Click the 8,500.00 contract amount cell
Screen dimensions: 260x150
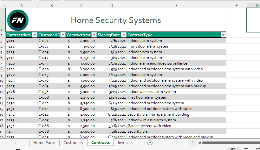pyautogui.click(x=81, y=109)
